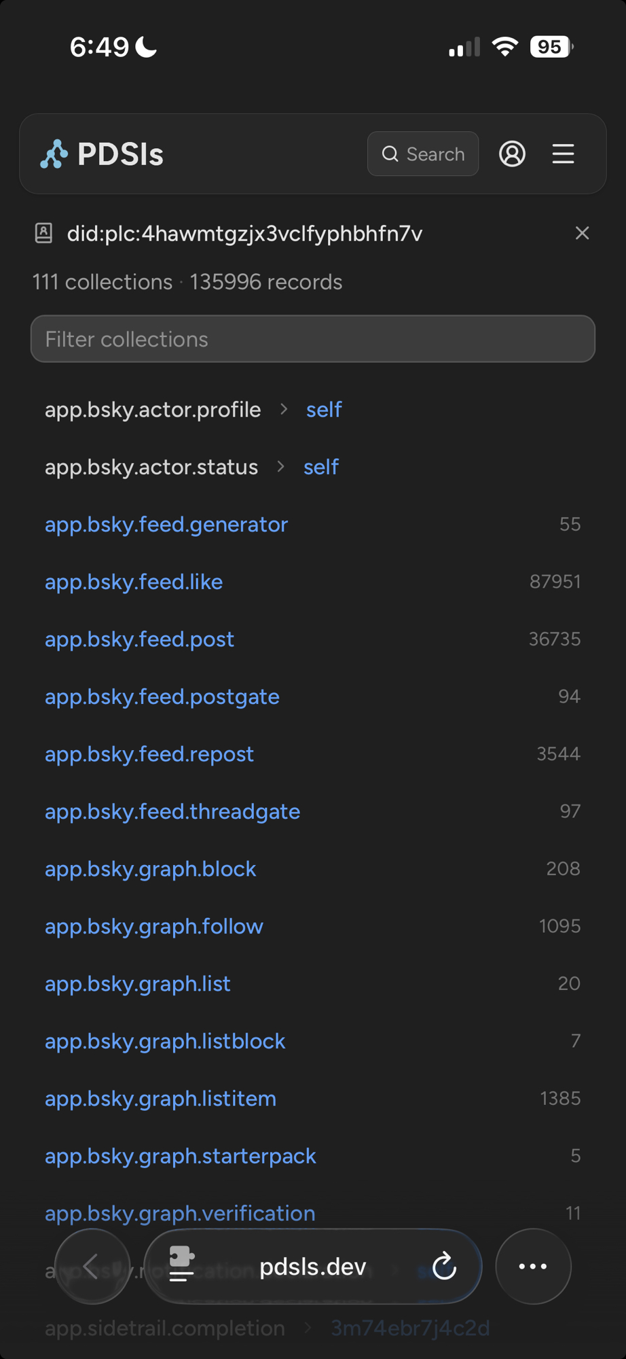626x1359 pixels.
Task: Tap the PDSls logo icon
Action: click(54, 154)
